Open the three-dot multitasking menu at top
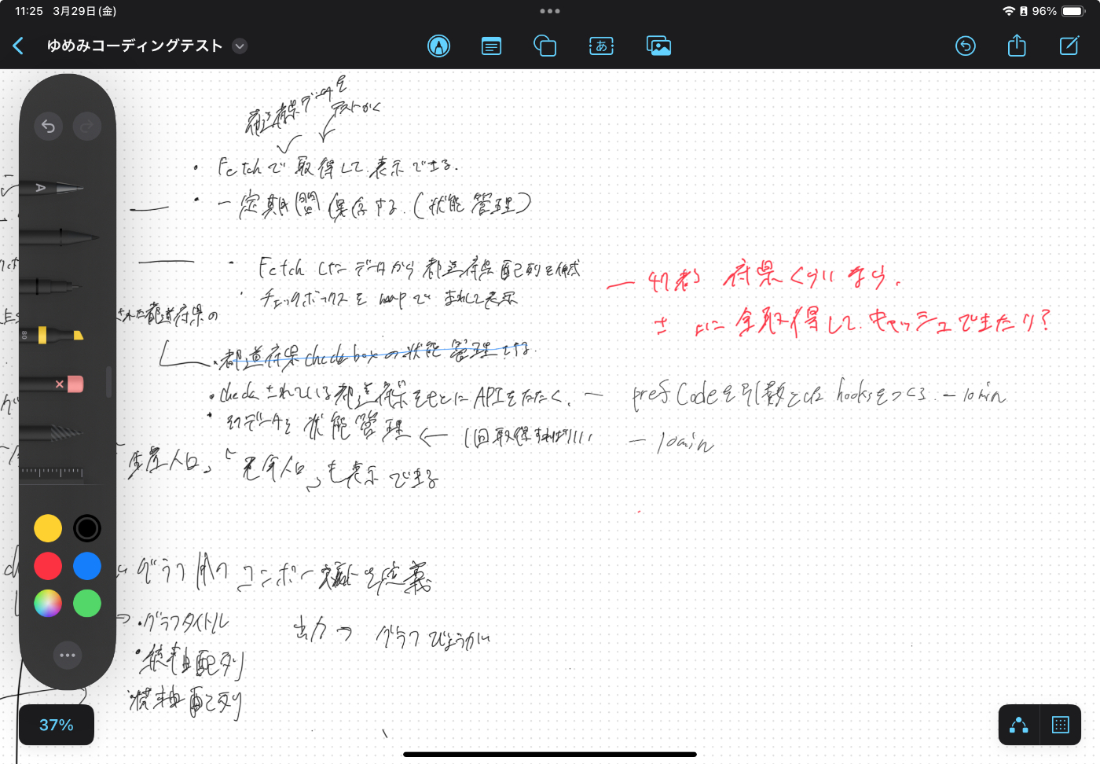1100x764 pixels. pos(550,11)
